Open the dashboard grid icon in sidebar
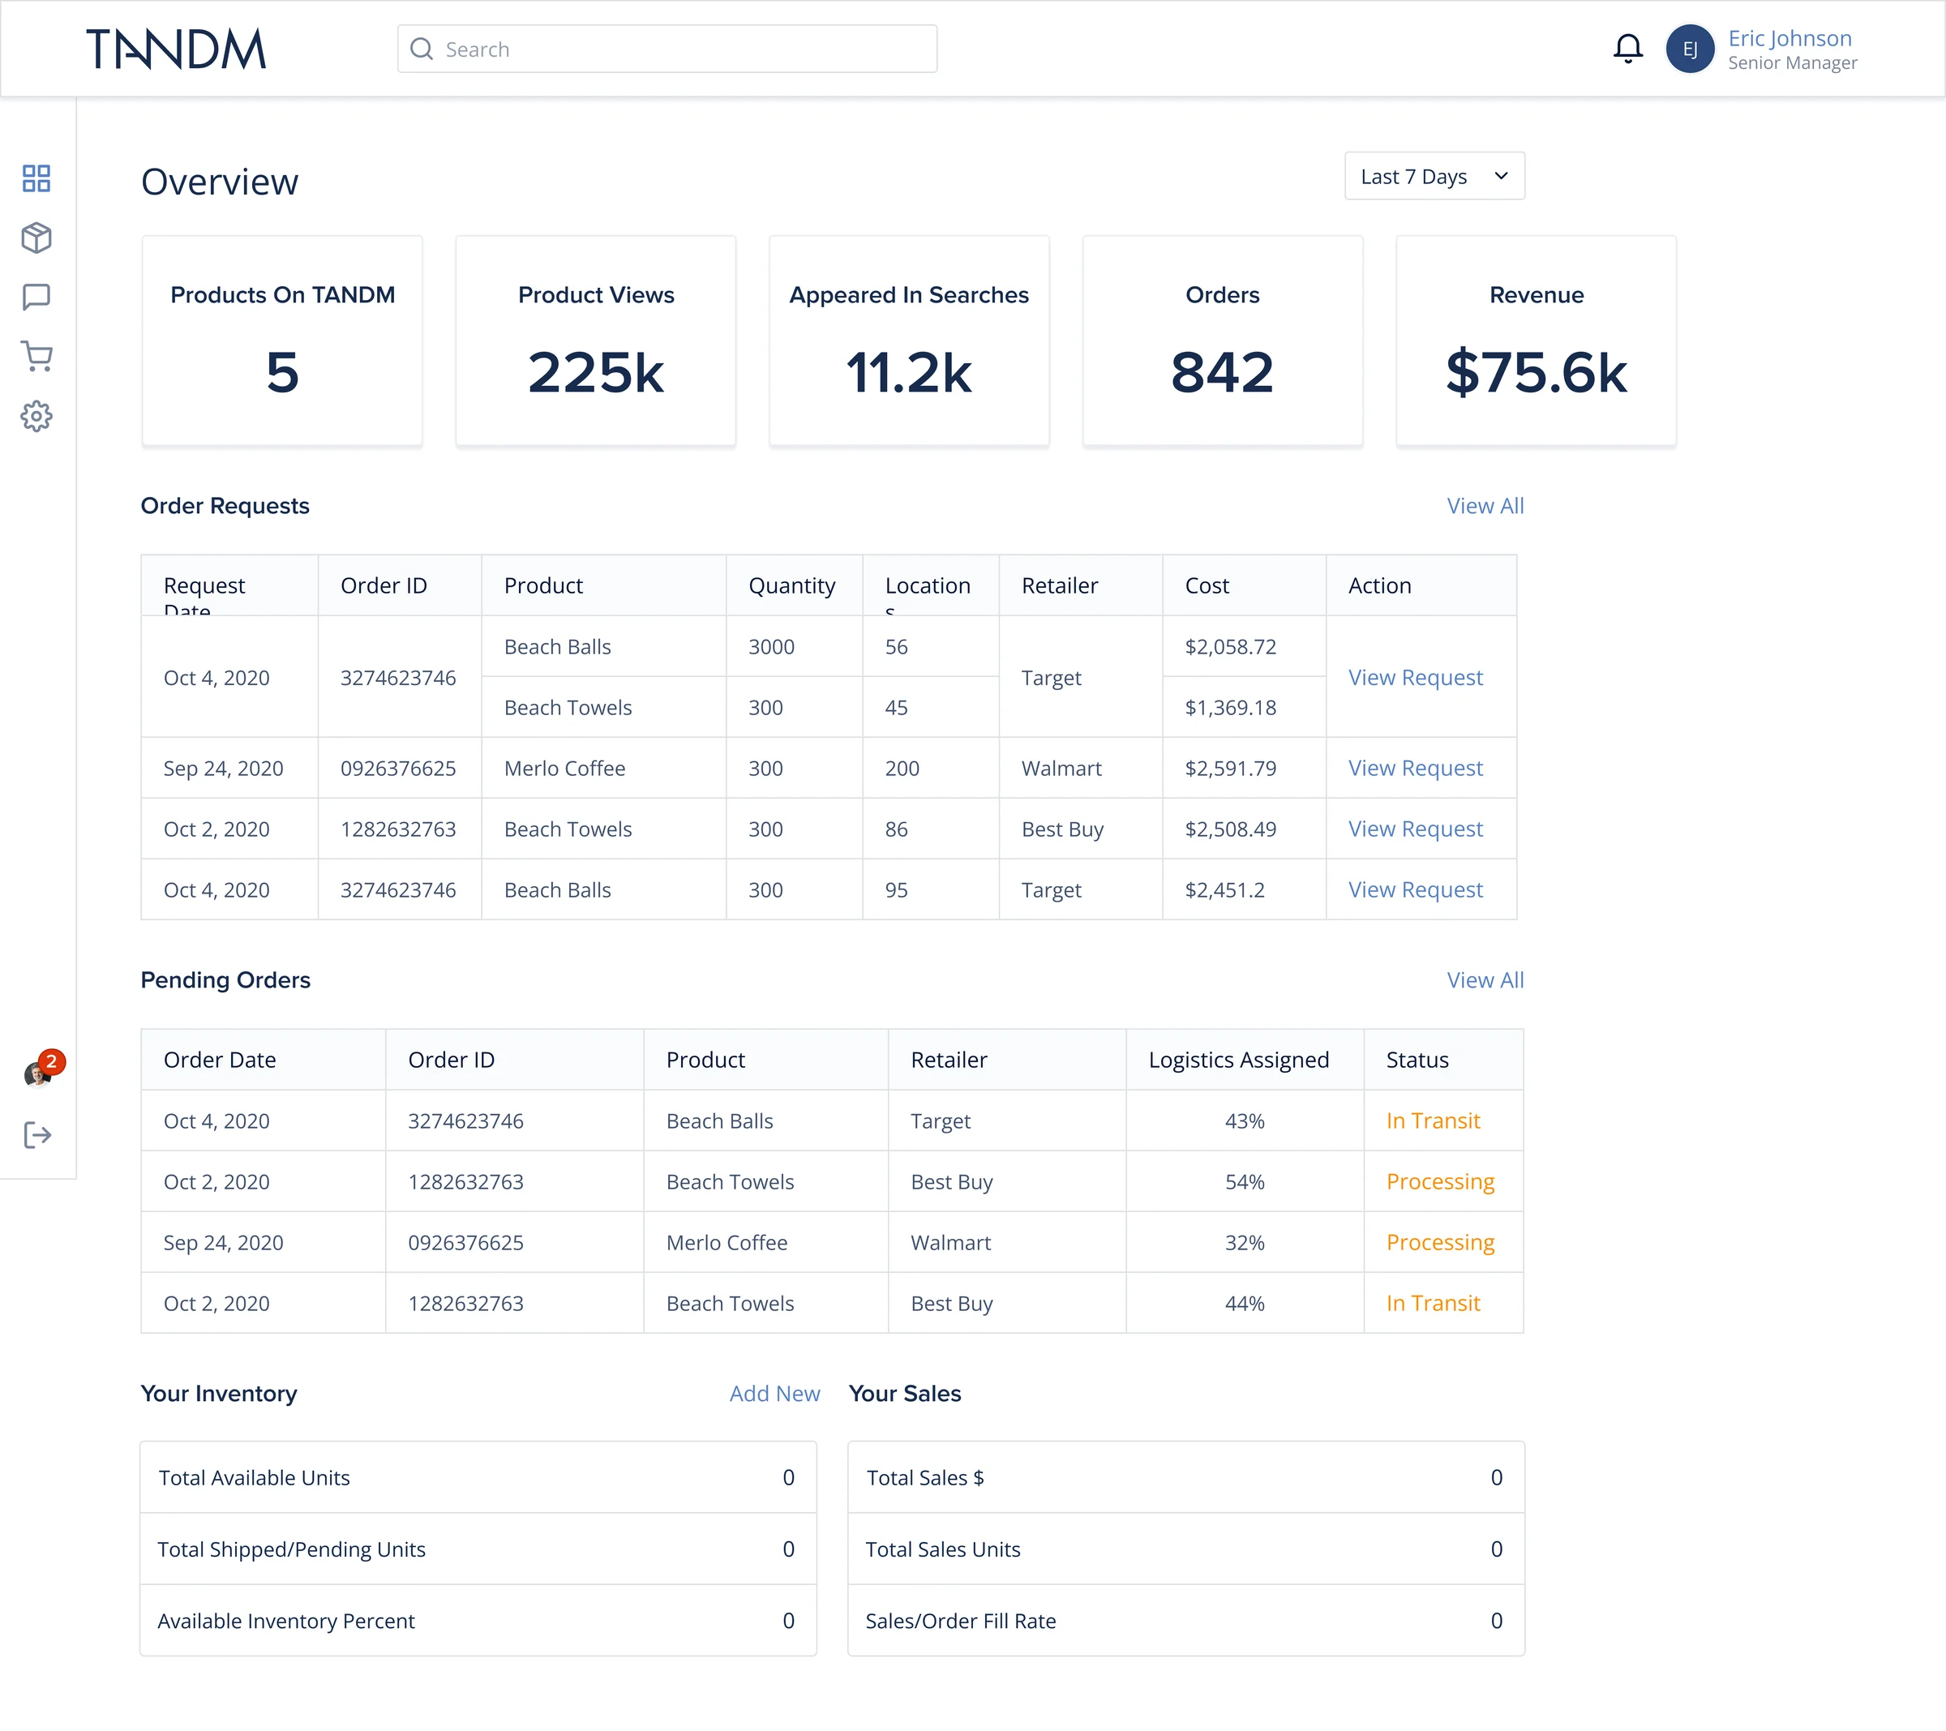 [36, 178]
